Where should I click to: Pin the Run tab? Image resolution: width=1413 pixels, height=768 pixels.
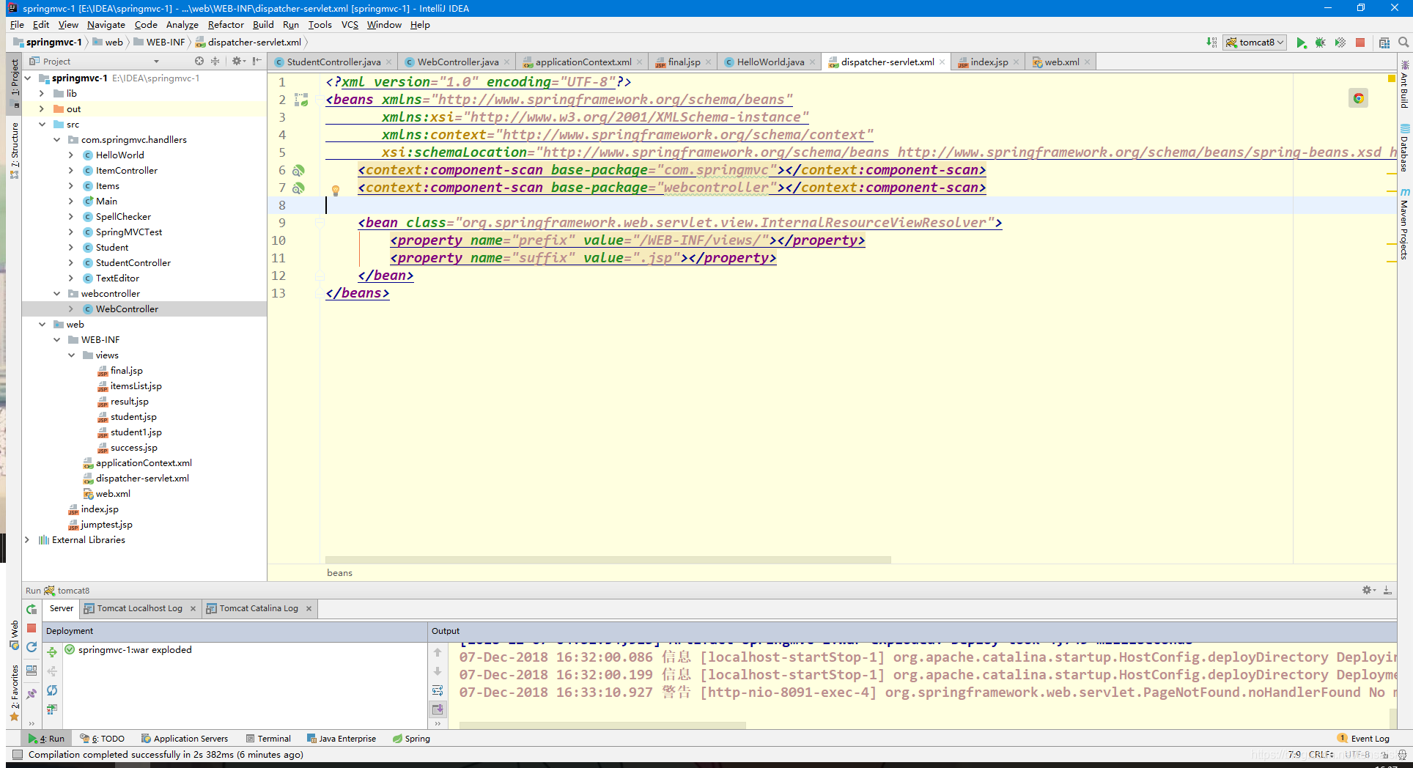pyautogui.click(x=32, y=693)
